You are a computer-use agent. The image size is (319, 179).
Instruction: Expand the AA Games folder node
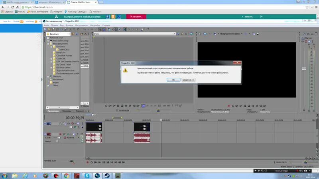(x=51, y=47)
